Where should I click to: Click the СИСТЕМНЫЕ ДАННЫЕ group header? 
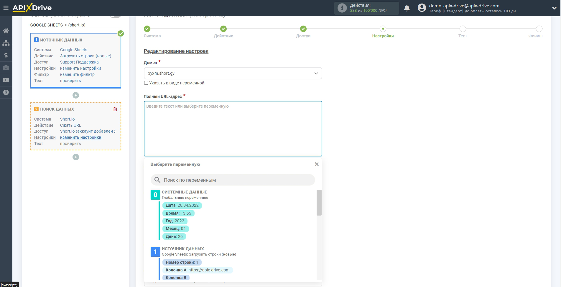(184, 192)
